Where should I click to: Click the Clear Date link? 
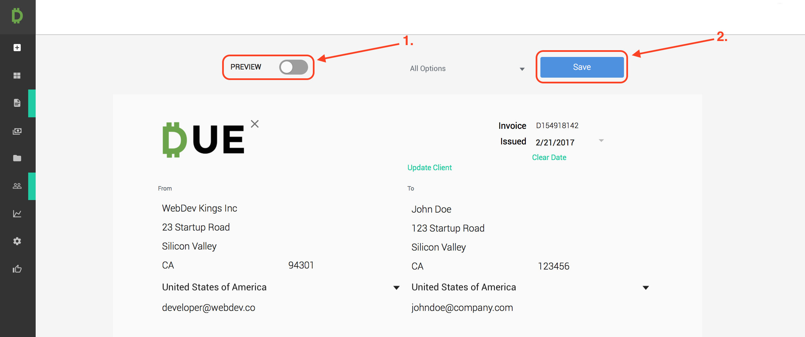point(549,157)
